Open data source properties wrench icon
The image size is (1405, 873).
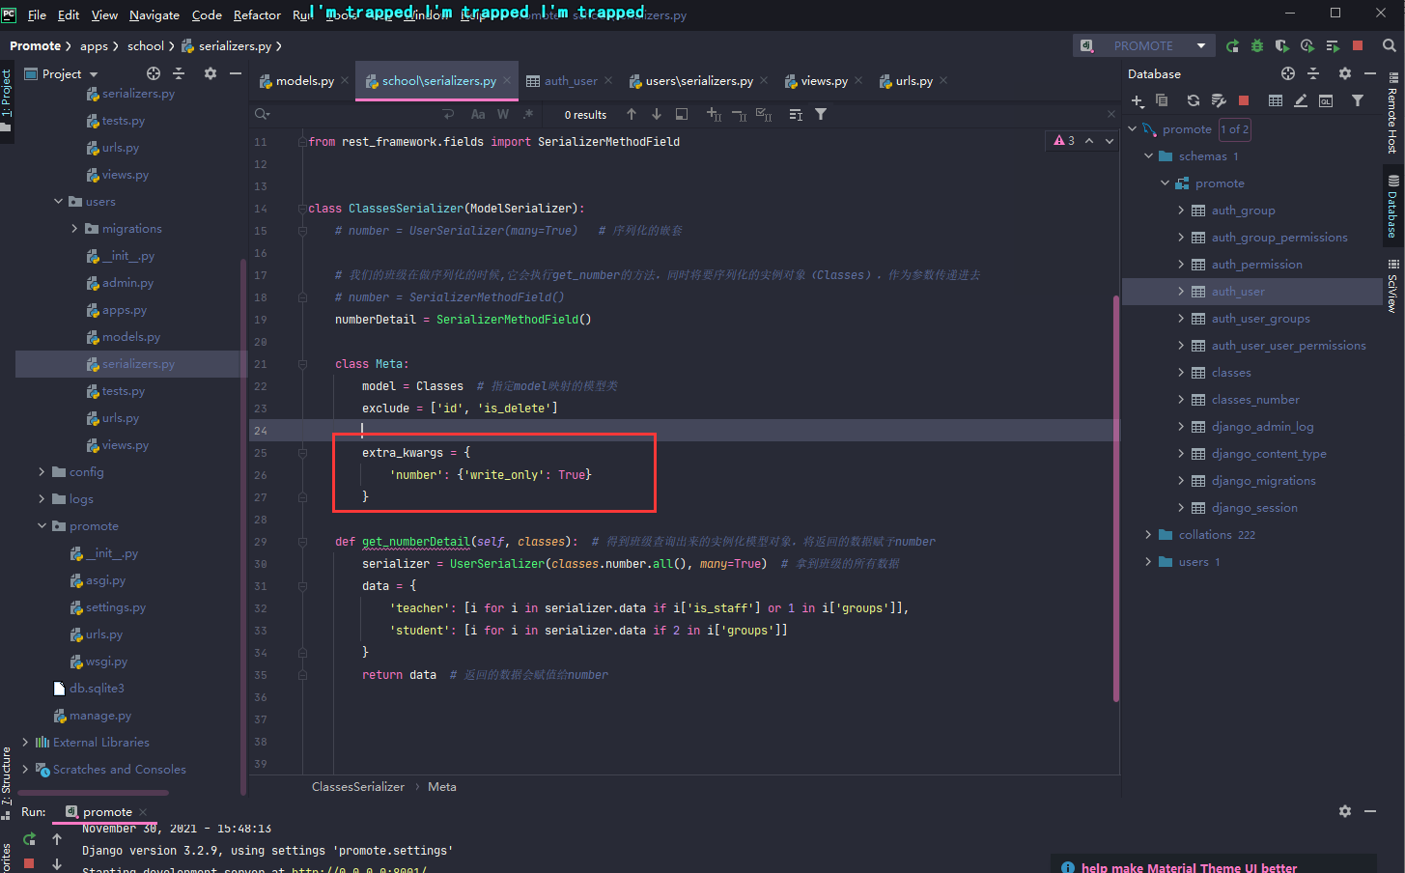pyautogui.click(x=1219, y=100)
